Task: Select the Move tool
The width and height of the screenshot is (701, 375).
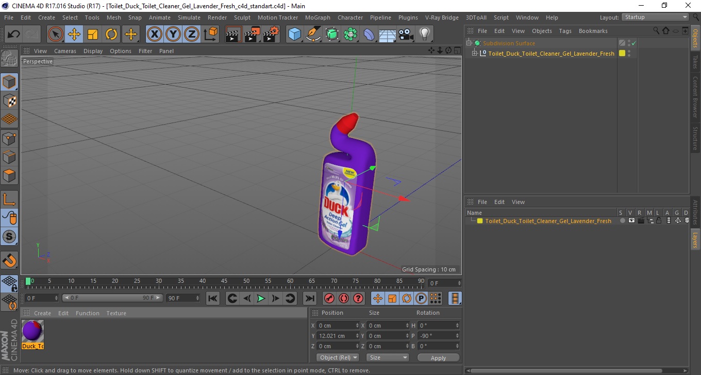Action: pos(74,35)
